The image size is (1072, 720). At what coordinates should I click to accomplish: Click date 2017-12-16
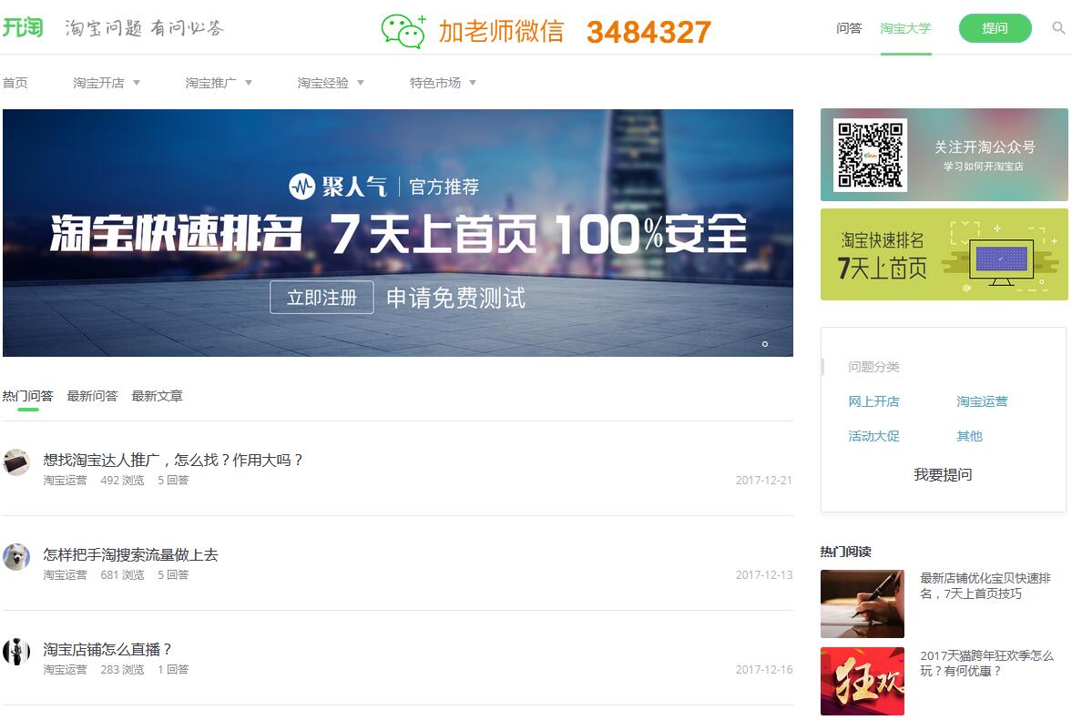click(x=763, y=669)
